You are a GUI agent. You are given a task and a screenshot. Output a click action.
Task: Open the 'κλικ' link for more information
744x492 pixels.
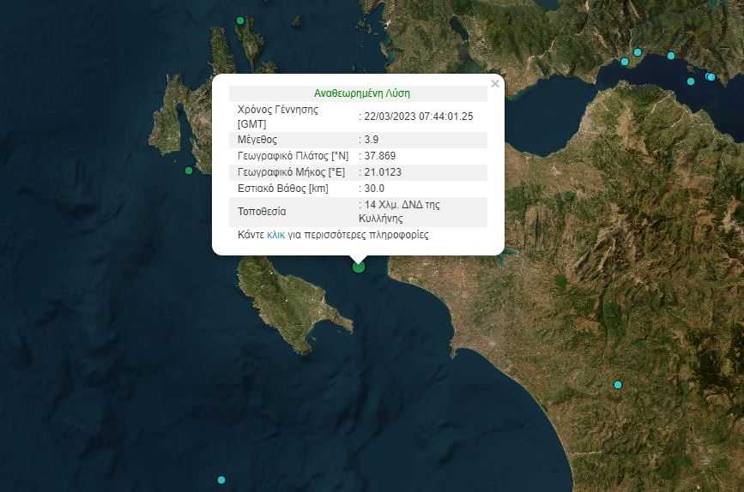276,234
